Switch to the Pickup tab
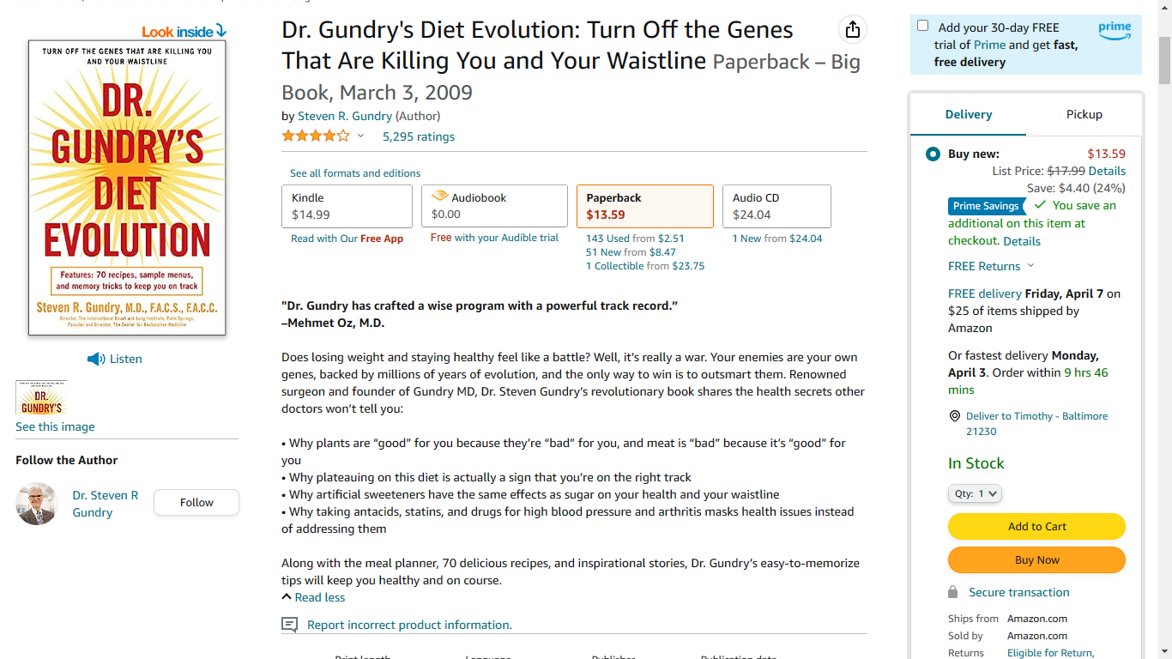 click(1084, 114)
